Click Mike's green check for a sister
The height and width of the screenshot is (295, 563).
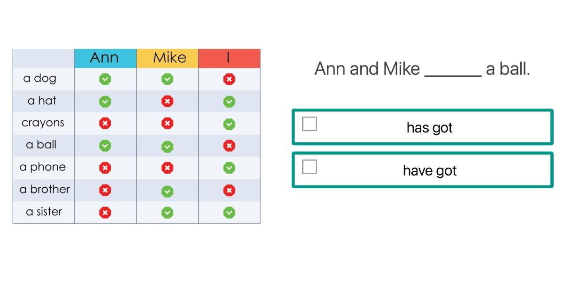(167, 213)
